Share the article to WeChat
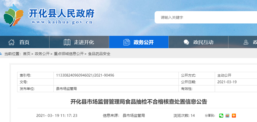 (x=221, y=116)
